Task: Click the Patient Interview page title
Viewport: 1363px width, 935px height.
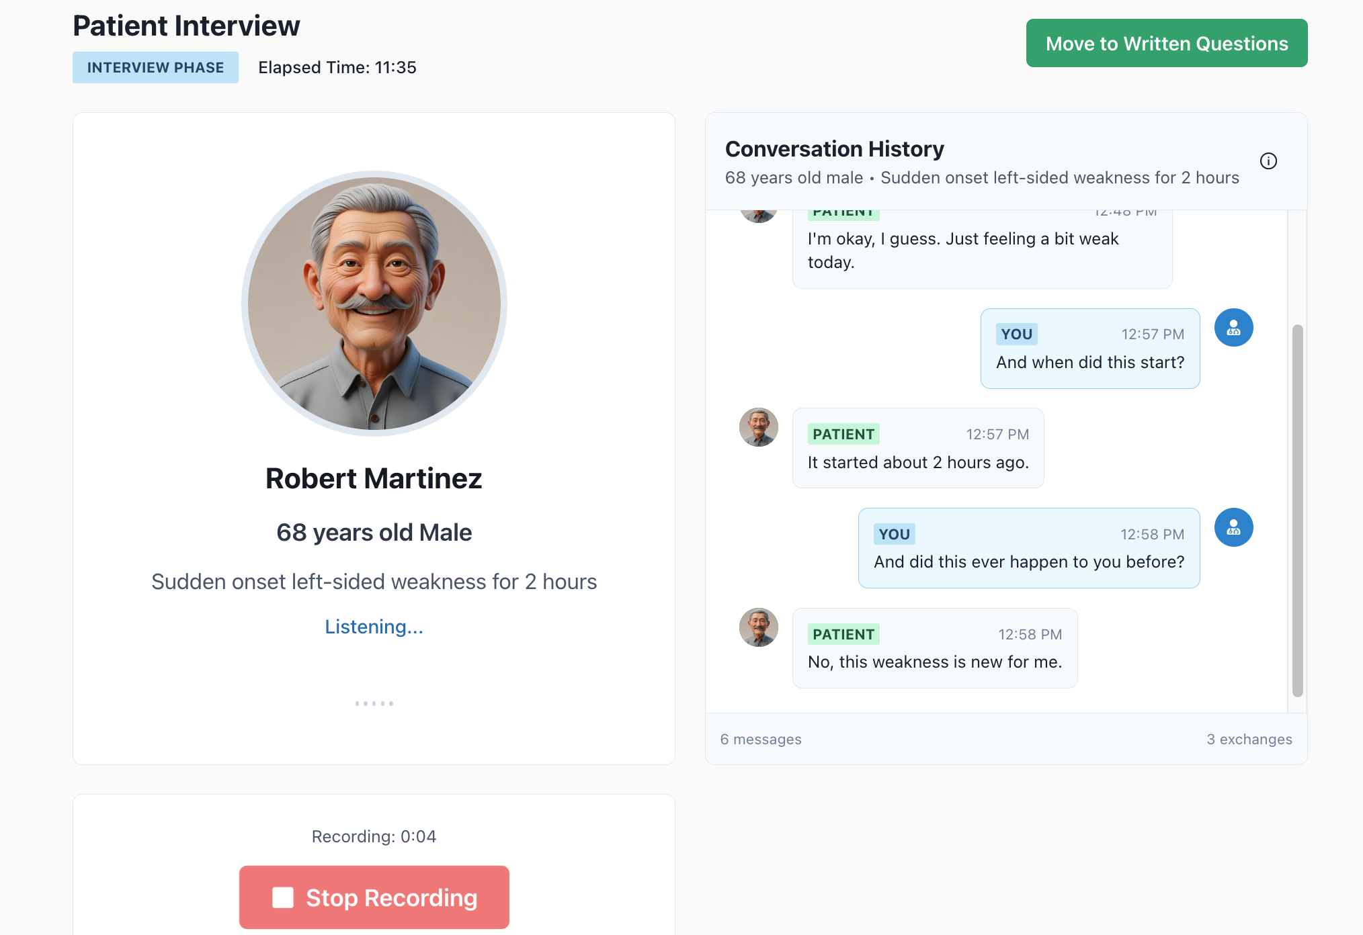Action: [186, 26]
